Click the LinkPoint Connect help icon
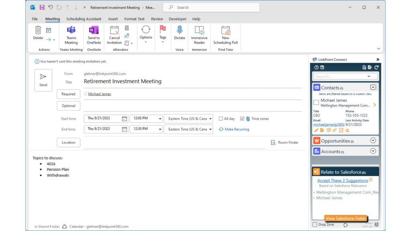 point(316,67)
